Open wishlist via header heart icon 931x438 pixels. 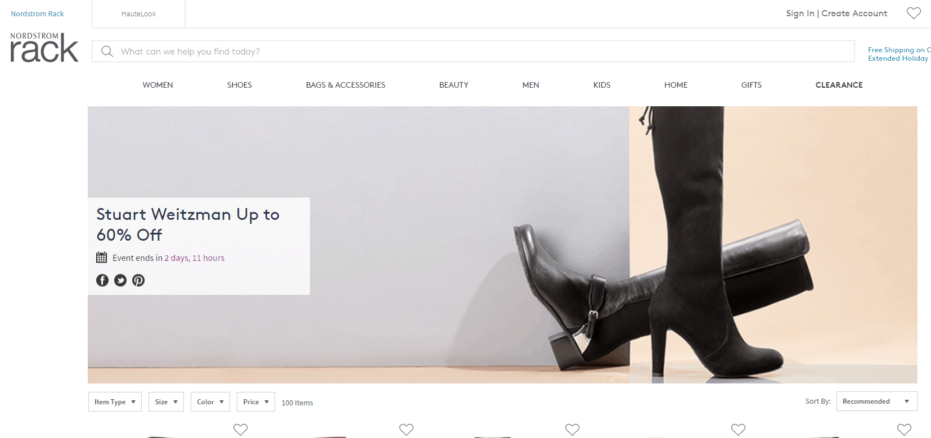(914, 13)
